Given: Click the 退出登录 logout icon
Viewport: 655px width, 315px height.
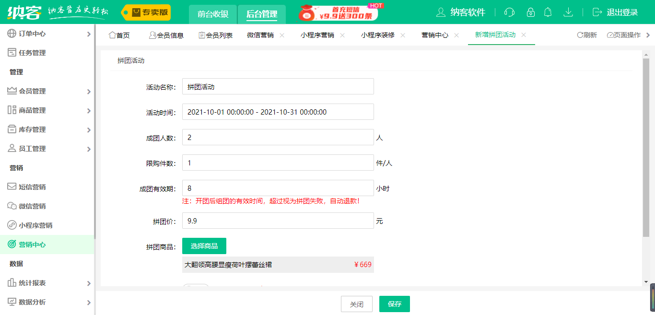Looking at the screenshot, I should click(x=597, y=12).
